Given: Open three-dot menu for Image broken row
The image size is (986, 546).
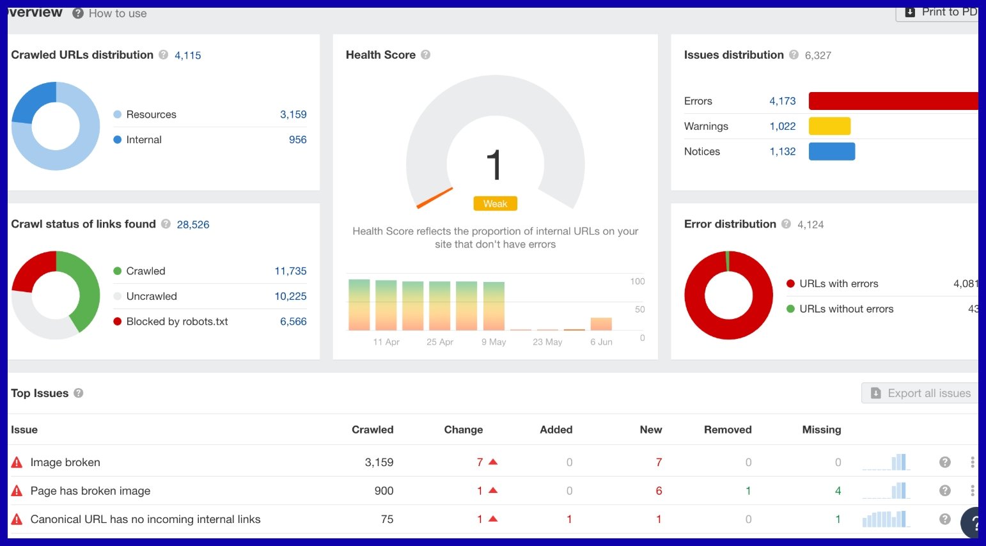Looking at the screenshot, I should point(972,462).
